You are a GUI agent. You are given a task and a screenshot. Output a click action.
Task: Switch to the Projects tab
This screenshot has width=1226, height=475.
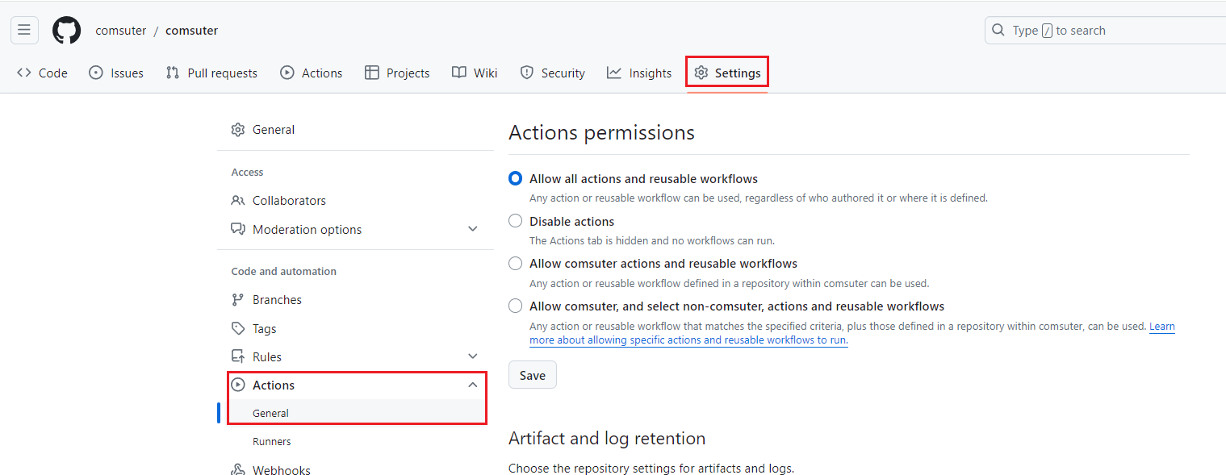coord(397,73)
